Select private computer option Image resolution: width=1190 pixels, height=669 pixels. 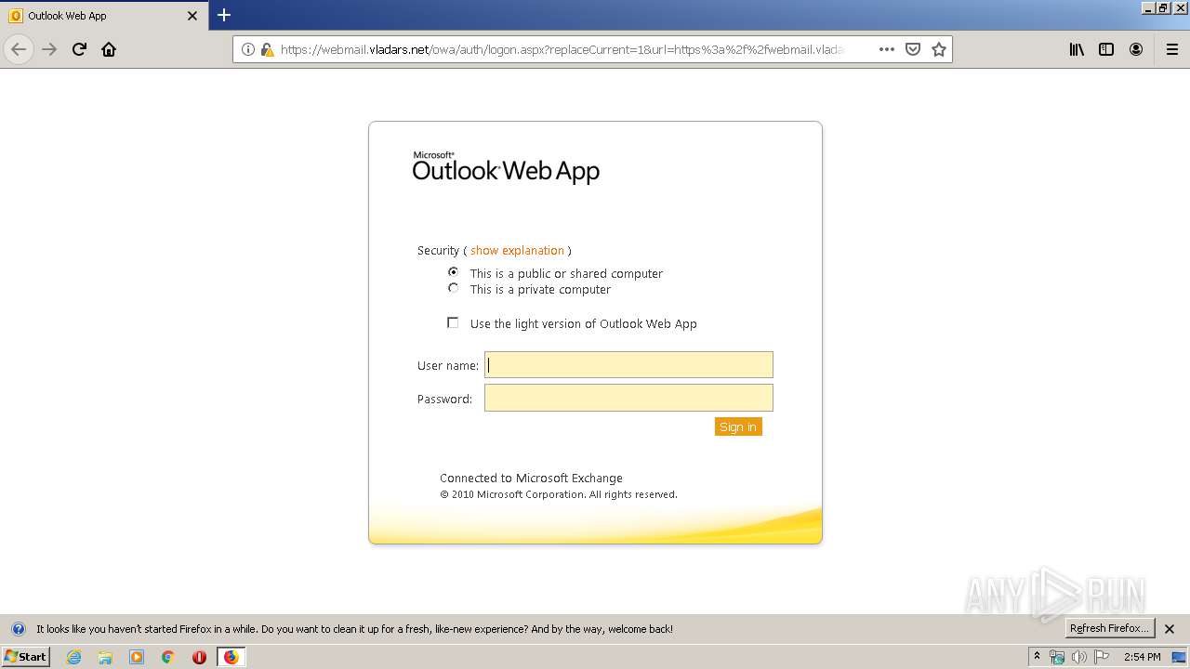[x=453, y=288]
